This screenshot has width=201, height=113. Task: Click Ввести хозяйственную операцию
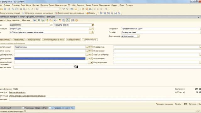coord(70,13)
